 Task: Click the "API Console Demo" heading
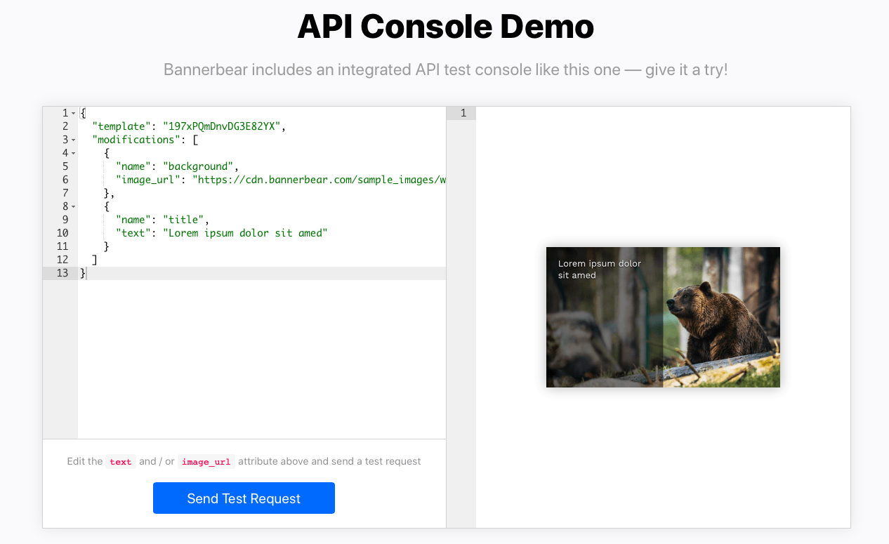(445, 27)
